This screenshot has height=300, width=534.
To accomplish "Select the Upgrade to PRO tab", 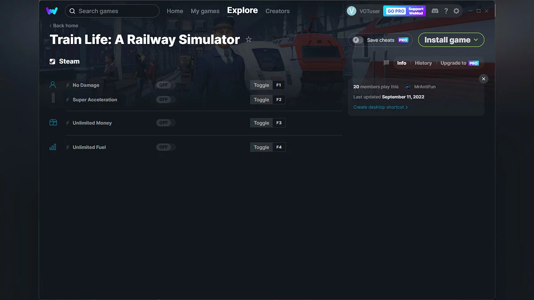I will pyautogui.click(x=460, y=63).
